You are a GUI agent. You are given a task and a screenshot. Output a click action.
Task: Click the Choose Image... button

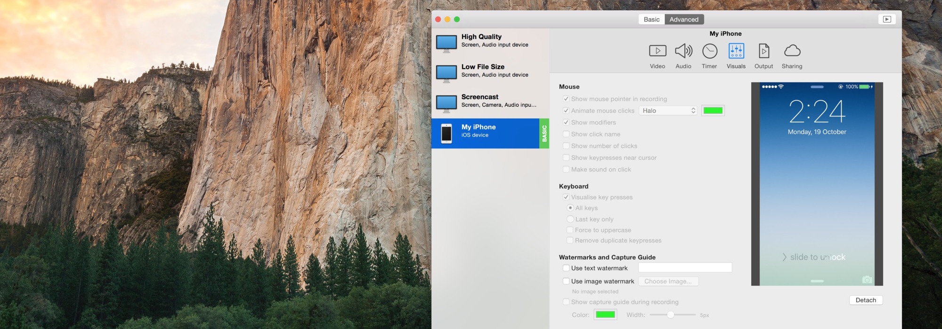(668, 281)
